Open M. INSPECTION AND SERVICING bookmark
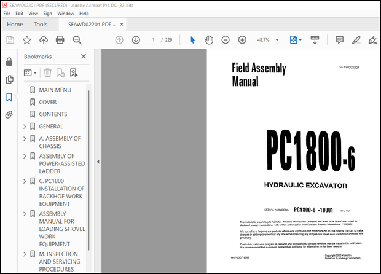The width and height of the screenshot is (381, 274). click(x=60, y=262)
